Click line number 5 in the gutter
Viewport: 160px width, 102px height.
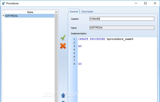point(74,53)
